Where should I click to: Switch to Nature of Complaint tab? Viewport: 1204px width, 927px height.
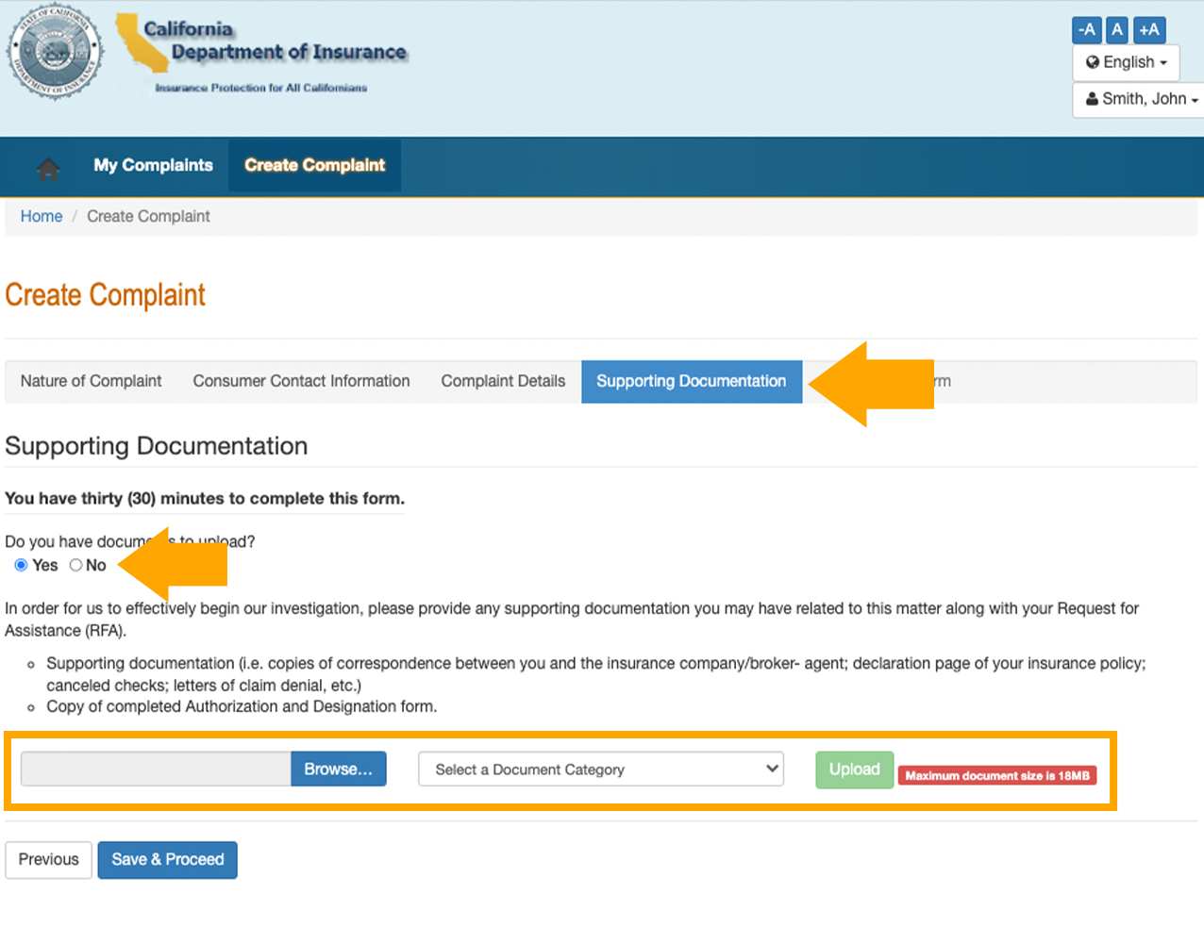coord(91,381)
